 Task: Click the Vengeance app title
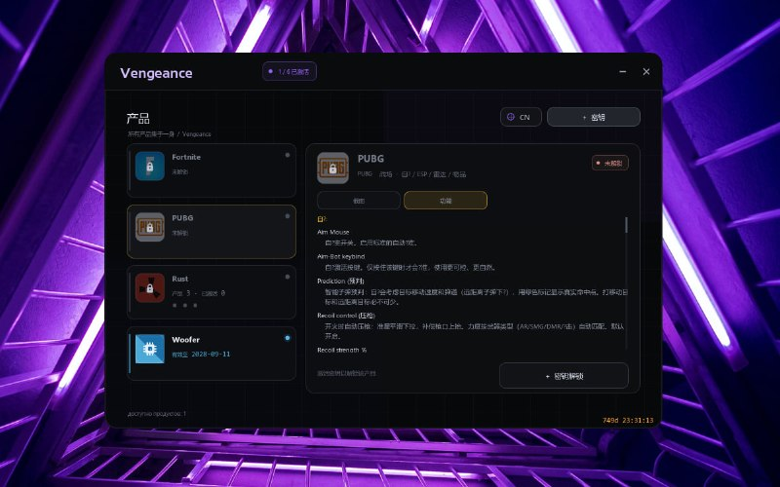pyautogui.click(x=156, y=73)
